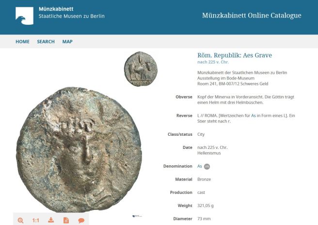
Task: Follow the As denomination link
Action: click(x=200, y=166)
